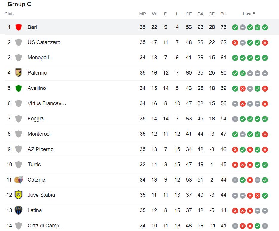Click the Juve Stabia yellow crest
The height and width of the screenshot is (231, 279).
pyautogui.click(x=19, y=195)
